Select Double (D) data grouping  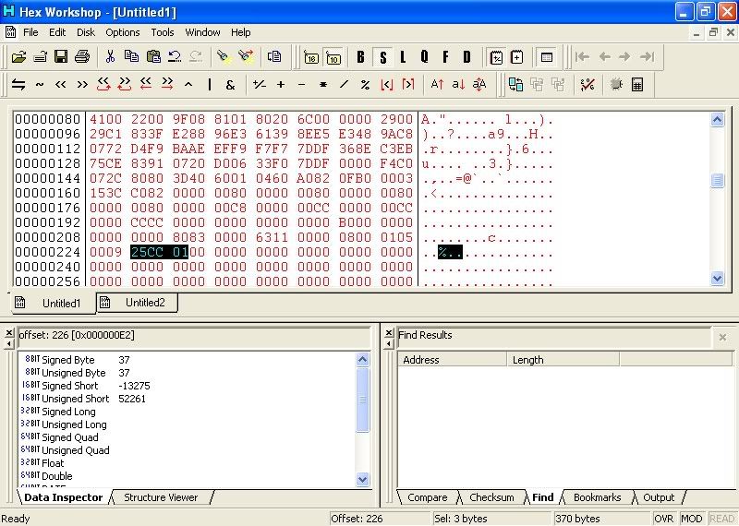(x=466, y=57)
